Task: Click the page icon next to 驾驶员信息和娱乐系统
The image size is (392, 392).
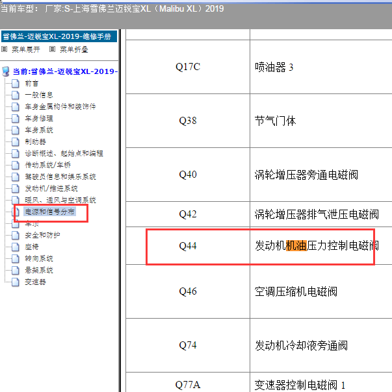Action: point(16,177)
